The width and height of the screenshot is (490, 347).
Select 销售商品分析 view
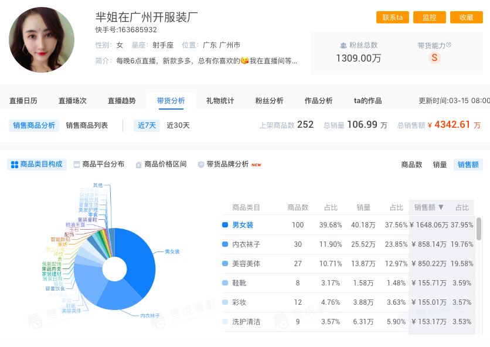[x=34, y=125]
